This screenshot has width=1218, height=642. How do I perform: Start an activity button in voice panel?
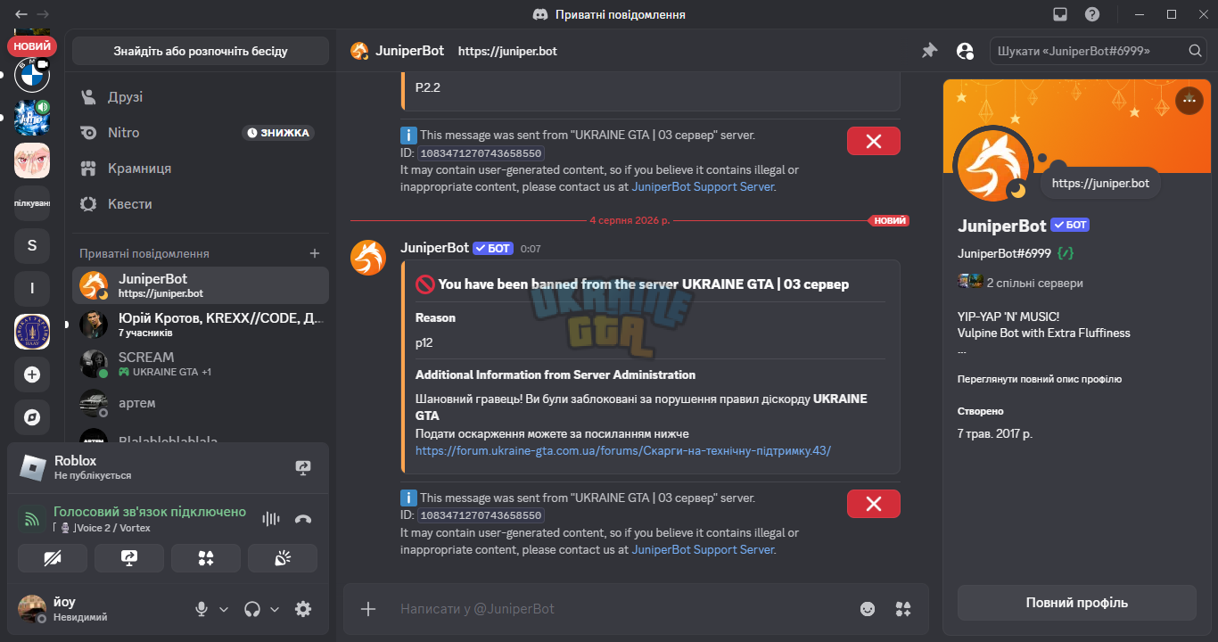[206, 558]
